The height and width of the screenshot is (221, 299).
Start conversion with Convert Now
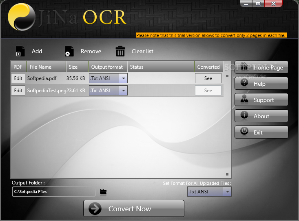click(x=134, y=208)
